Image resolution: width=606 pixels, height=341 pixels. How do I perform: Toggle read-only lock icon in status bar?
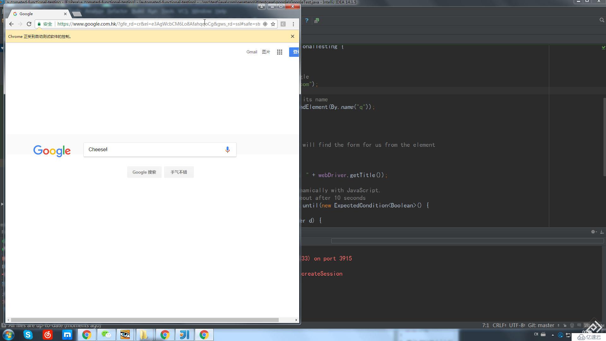click(565, 325)
